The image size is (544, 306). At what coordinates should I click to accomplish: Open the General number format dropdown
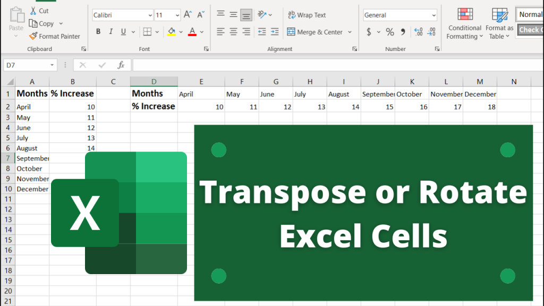(433, 15)
